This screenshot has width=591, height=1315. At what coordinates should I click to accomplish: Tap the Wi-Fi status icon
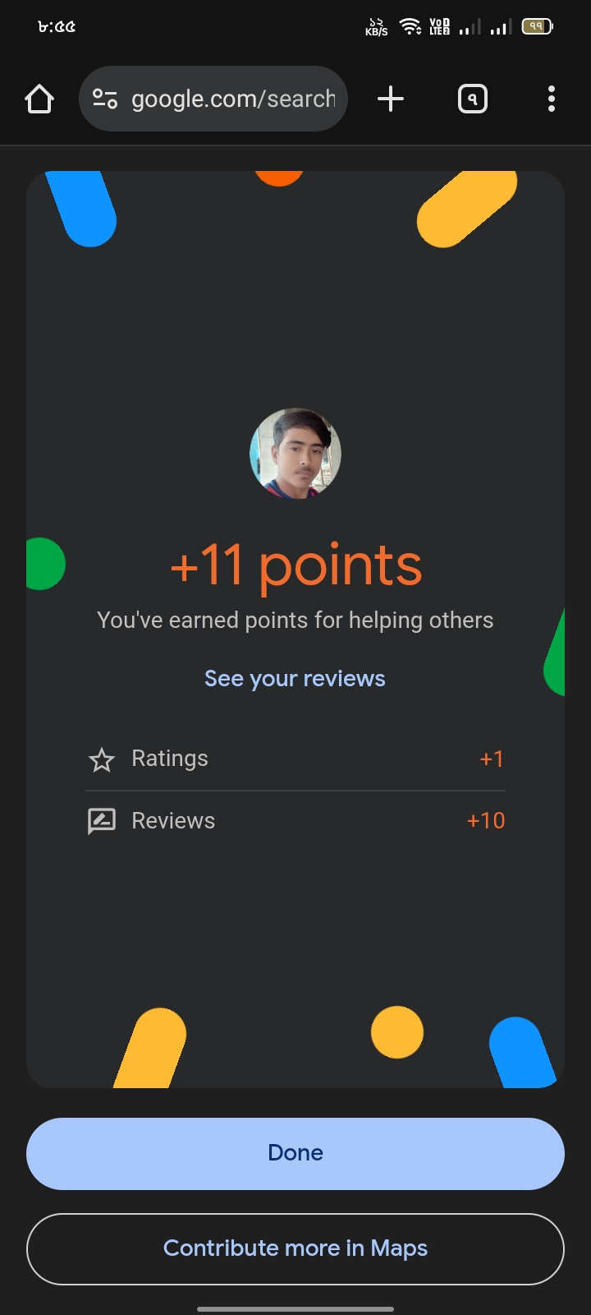point(410,26)
